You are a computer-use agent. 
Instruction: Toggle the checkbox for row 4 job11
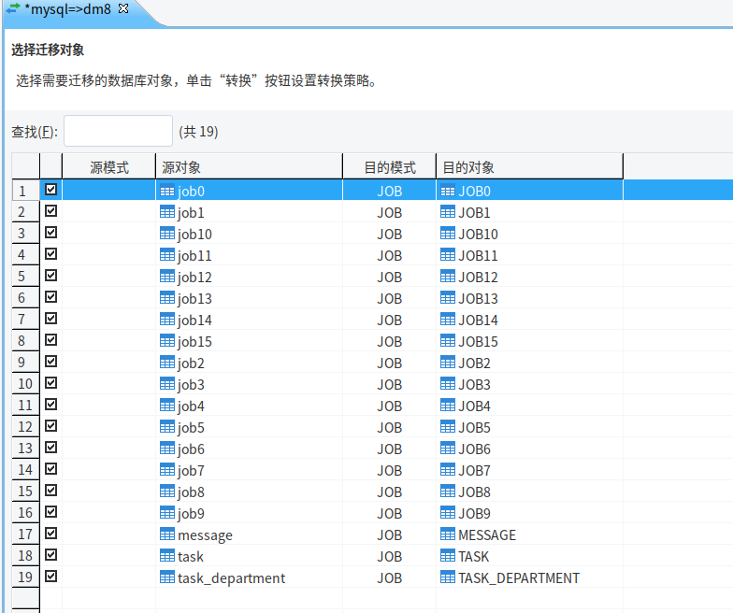click(50, 254)
